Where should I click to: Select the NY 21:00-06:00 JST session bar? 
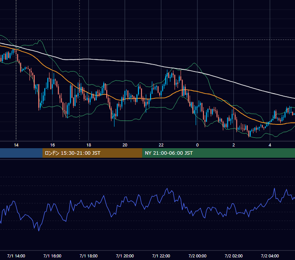[x=218, y=153]
